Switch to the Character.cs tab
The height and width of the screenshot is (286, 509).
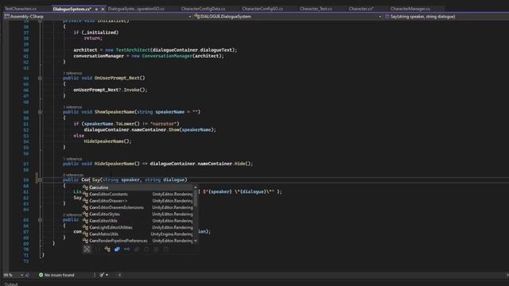pos(361,9)
